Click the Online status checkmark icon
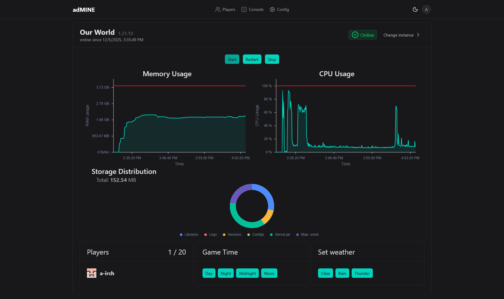The image size is (504, 299). (355, 35)
